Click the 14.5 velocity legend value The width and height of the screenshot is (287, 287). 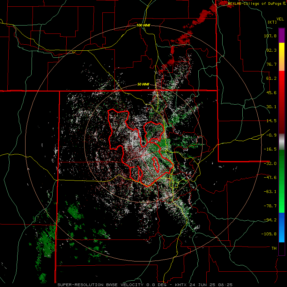[271, 121]
